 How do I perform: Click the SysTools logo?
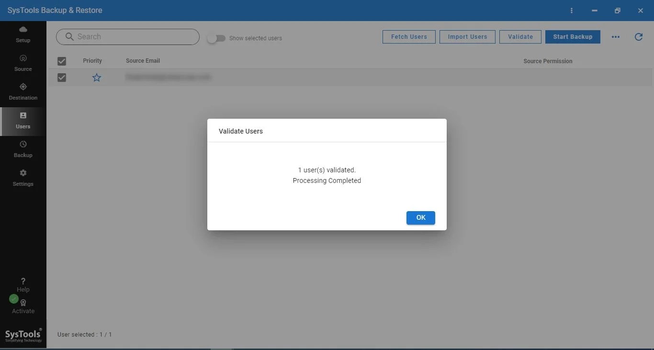23,335
